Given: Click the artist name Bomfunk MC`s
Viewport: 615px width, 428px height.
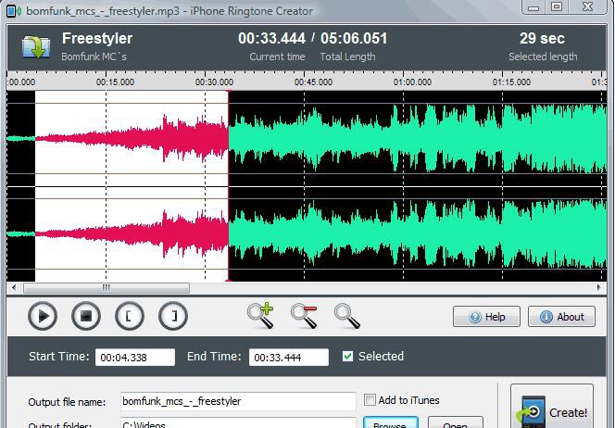Looking at the screenshot, I should 94,57.
